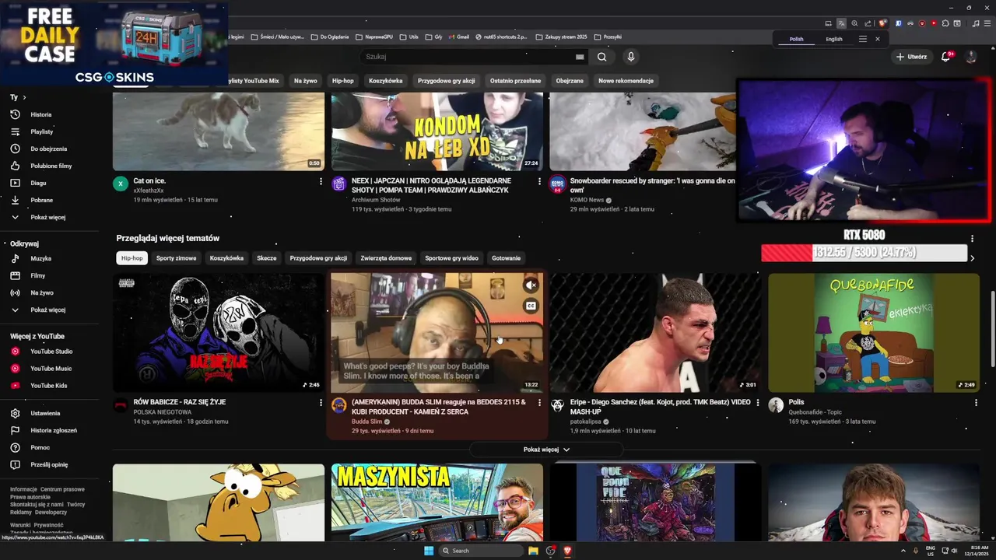This screenshot has width=996, height=560.
Task: Open the Gmail bookmark
Action: tap(458, 37)
